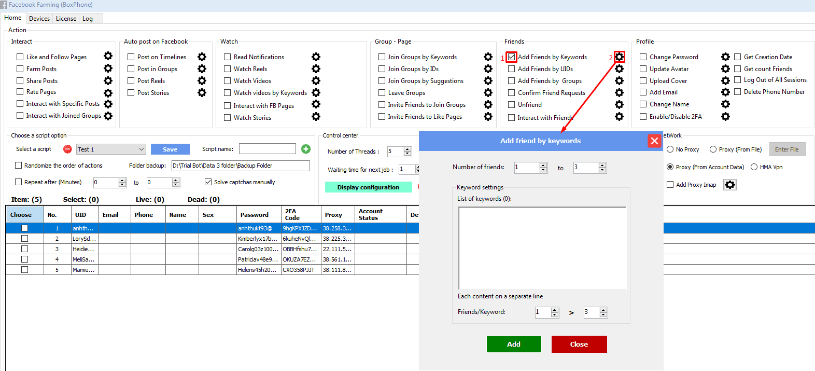815x371 pixels.
Task: Uncheck Add Friends by Keywords
Action: point(512,57)
